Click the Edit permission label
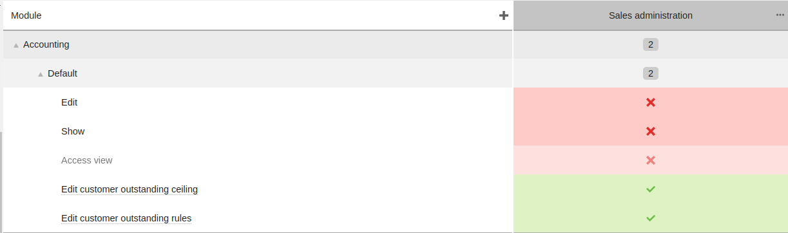This screenshot has width=788, height=233. point(70,102)
